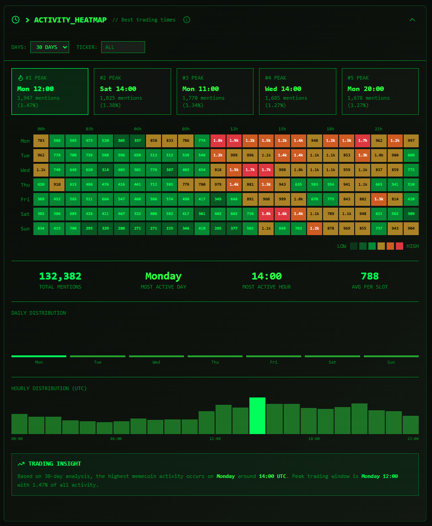Select the #4 PEAK Wed 14:00 card
This screenshot has height=526, width=432.
pos(297,91)
